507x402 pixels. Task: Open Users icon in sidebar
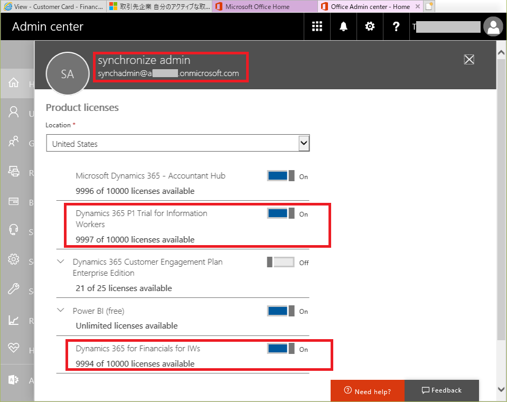pos(14,112)
